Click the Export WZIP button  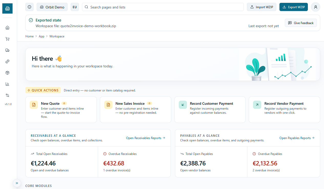294,7
